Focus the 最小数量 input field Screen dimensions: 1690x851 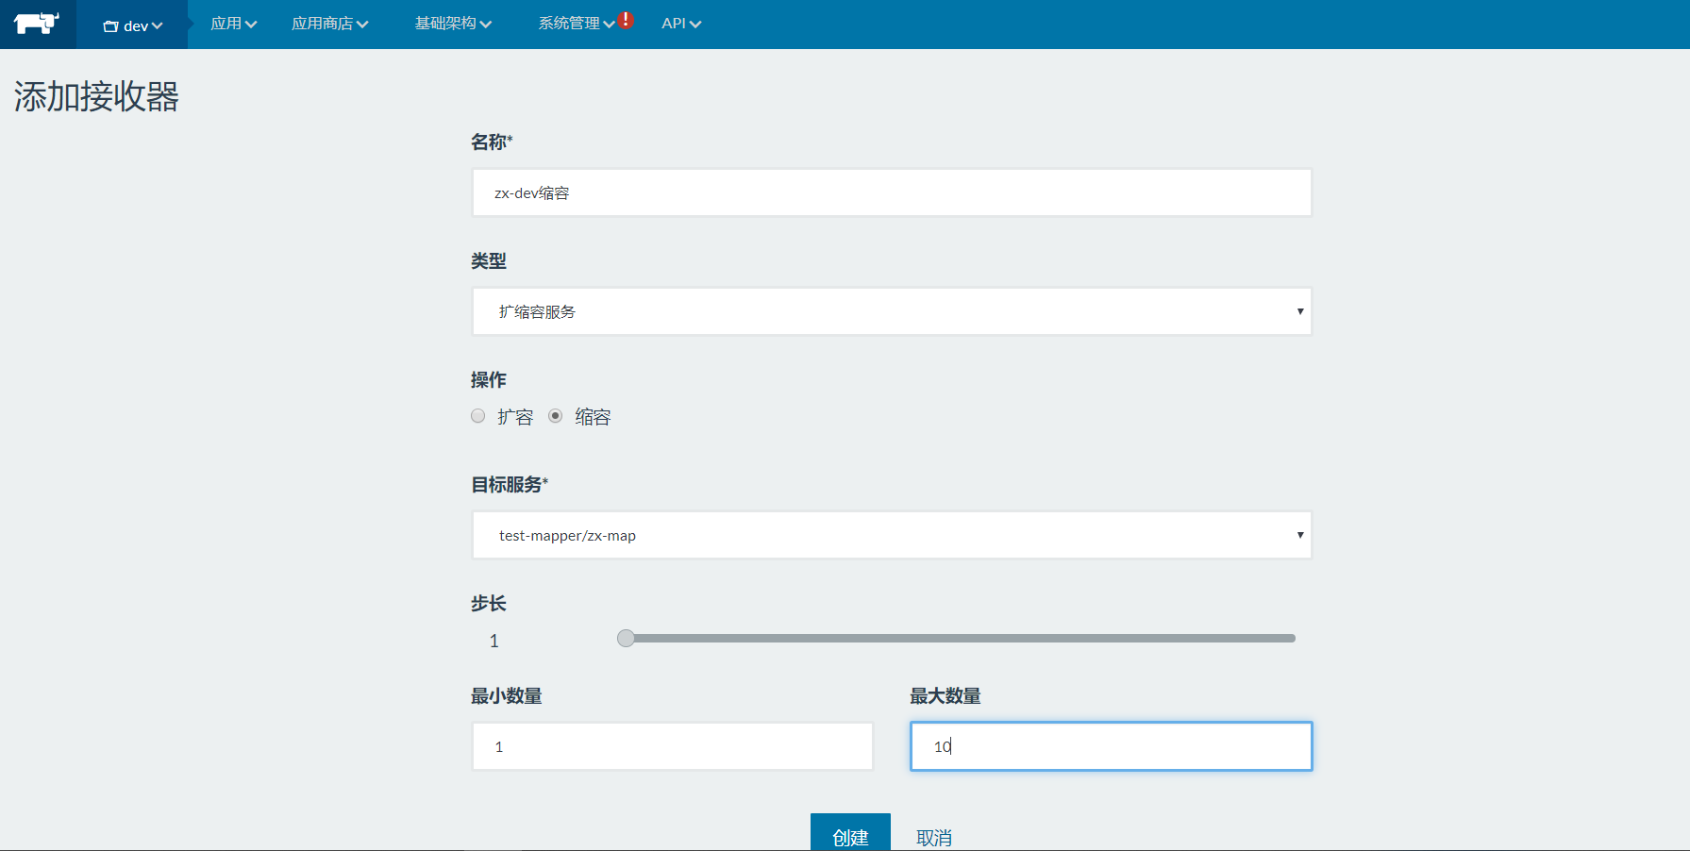coord(672,746)
